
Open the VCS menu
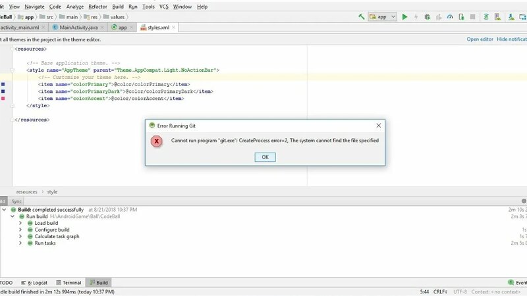(163, 7)
